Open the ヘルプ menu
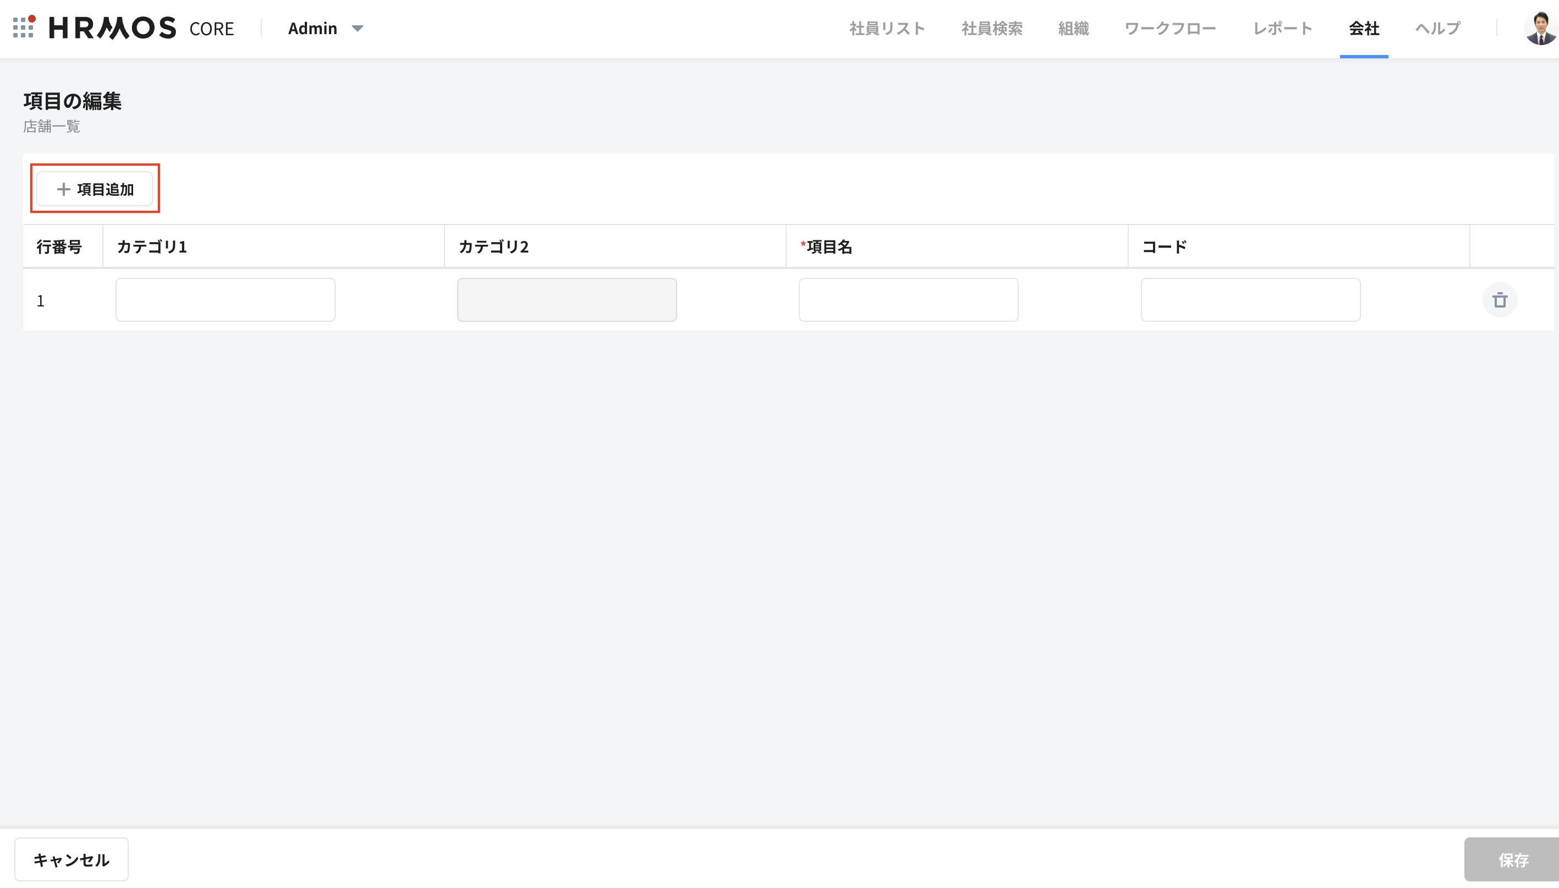Image resolution: width=1559 pixels, height=888 pixels. point(1437,29)
